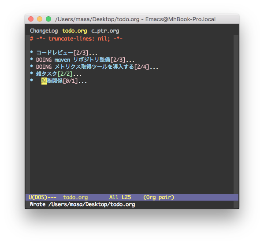The image size is (264, 244).
Task: Click todo.org buffer name in mode line
Action: (75, 197)
